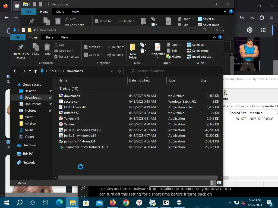Click Paste shortcut in the ribbon
The height and width of the screenshot is (208, 278).
[x=66, y=57]
